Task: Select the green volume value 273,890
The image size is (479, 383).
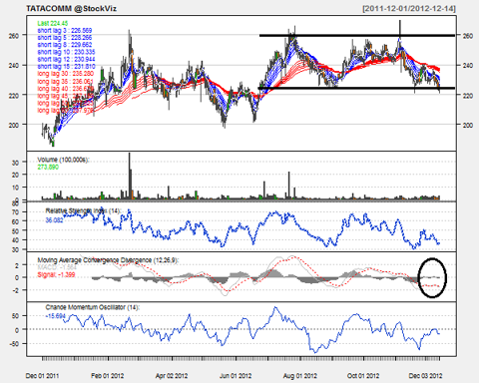Action: tap(48, 167)
